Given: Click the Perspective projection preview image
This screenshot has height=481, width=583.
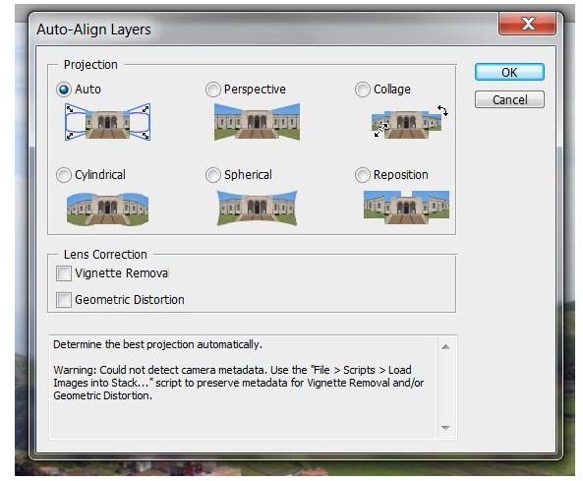Looking at the screenshot, I should (257, 122).
